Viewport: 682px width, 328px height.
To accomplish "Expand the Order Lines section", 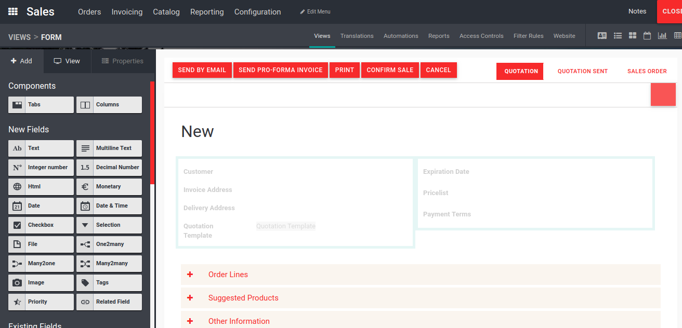I will (x=421, y=275).
